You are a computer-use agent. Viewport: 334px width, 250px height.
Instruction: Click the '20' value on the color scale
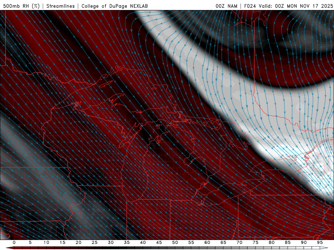click(x=78, y=242)
